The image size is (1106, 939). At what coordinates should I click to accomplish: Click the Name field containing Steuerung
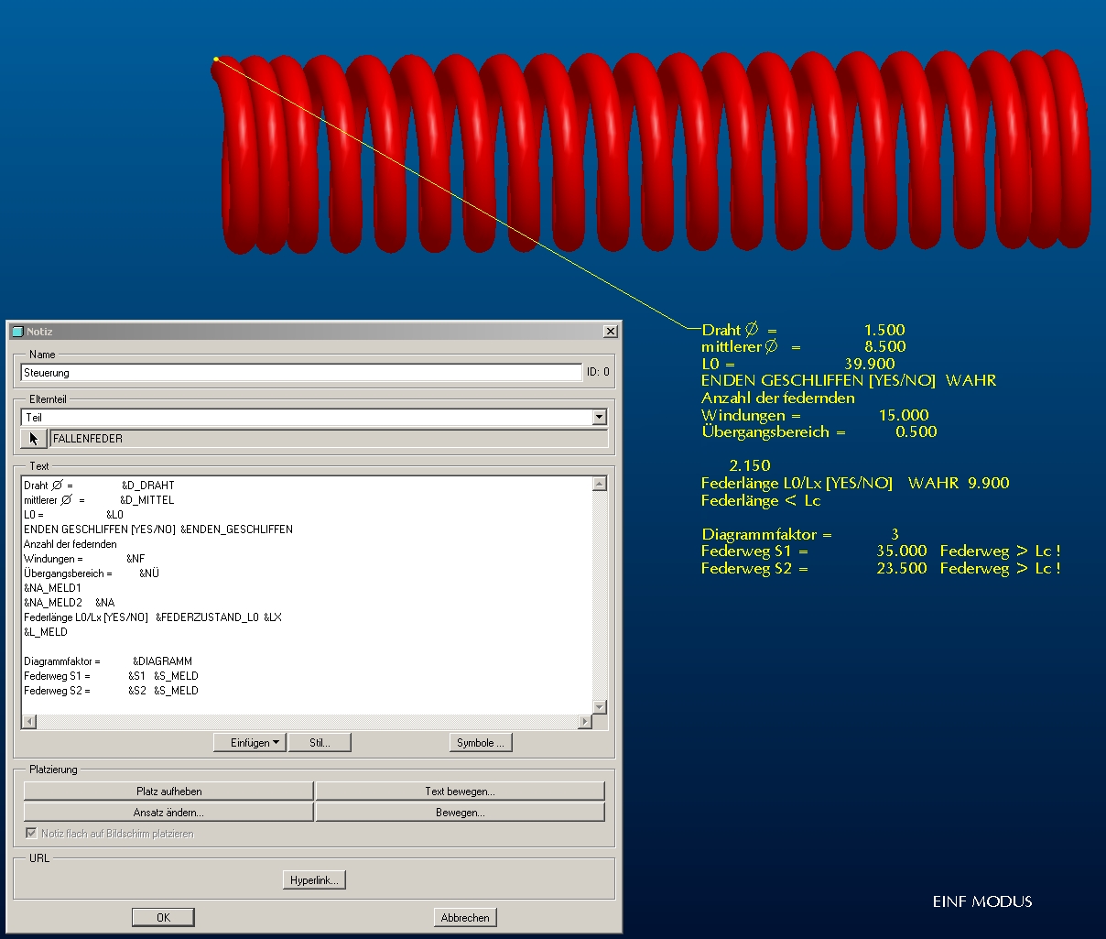tap(301, 373)
